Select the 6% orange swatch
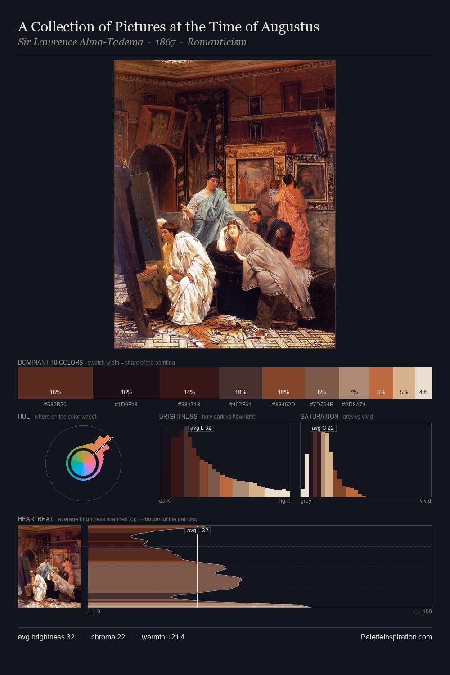 point(381,383)
